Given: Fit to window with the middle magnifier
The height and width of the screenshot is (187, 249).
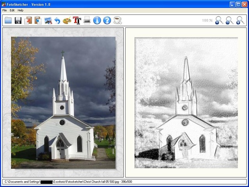Looking at the screenshot, I should click(x=230, y=20).
